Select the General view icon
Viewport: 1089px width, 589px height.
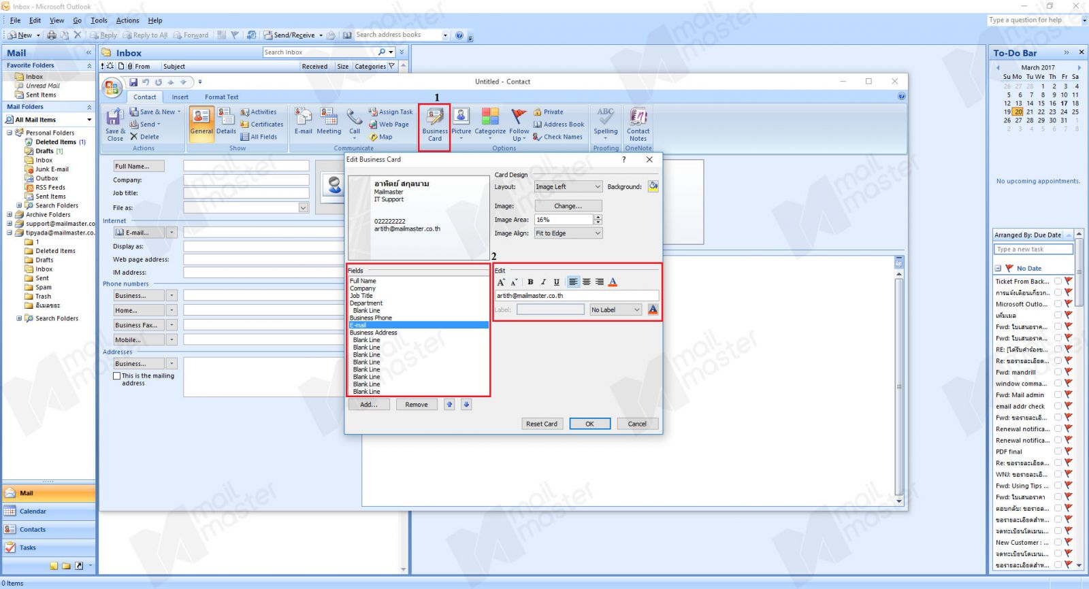(201, 116)
